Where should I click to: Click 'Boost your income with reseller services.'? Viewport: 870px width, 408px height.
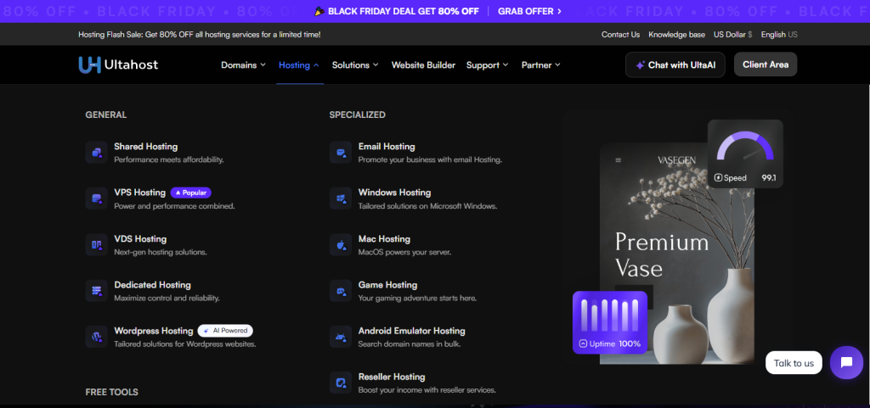427,389
